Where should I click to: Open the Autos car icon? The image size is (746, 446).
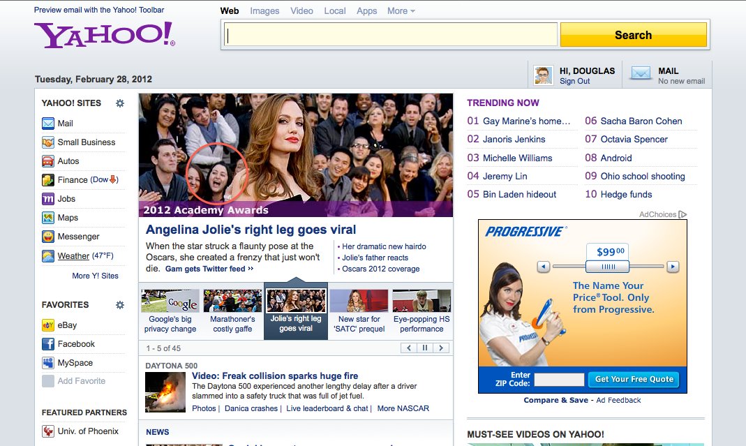click(x=48, y=161)
